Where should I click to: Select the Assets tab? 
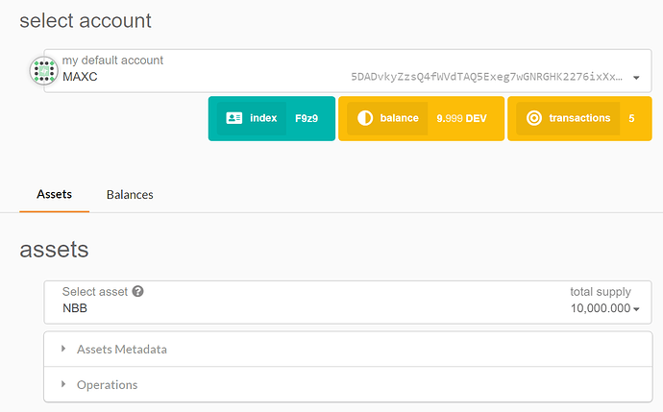pyautogui.click(x=54, y=194)
